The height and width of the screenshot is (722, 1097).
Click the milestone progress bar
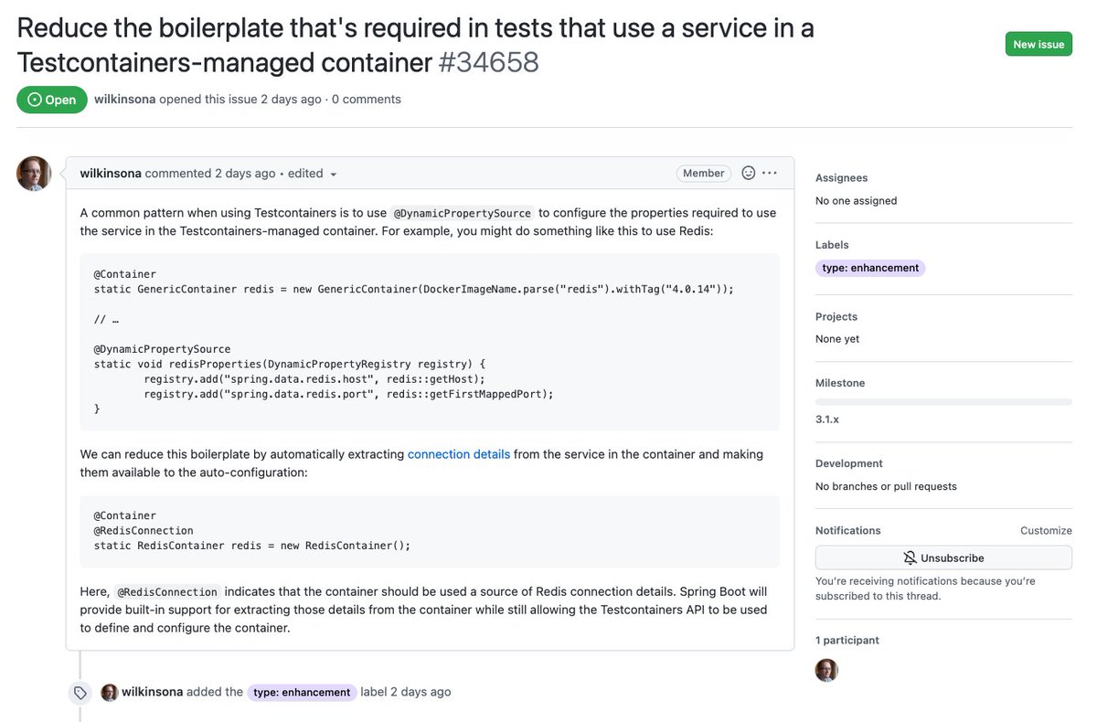[x=943, y=400]
